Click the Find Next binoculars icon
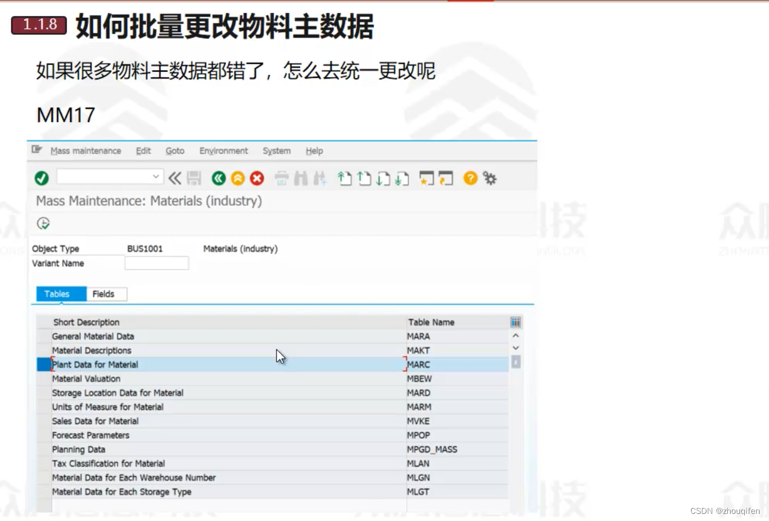The image size is (769, 521). point(320,178)
